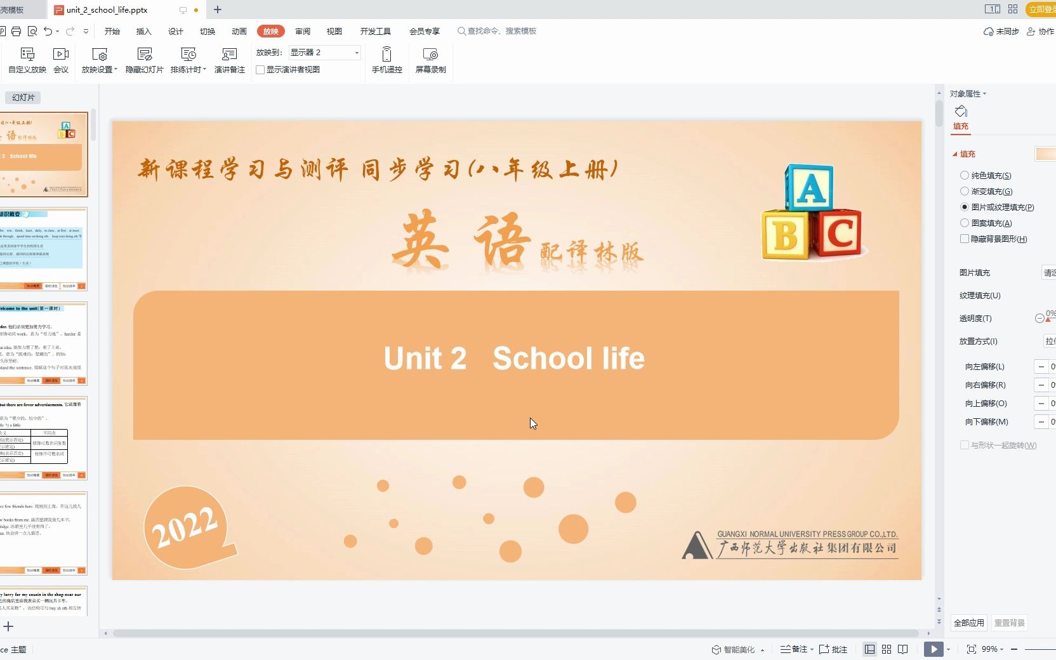Open slideshow options dropdown beside play button
1056x660 pixels.
tap(949, 649)
